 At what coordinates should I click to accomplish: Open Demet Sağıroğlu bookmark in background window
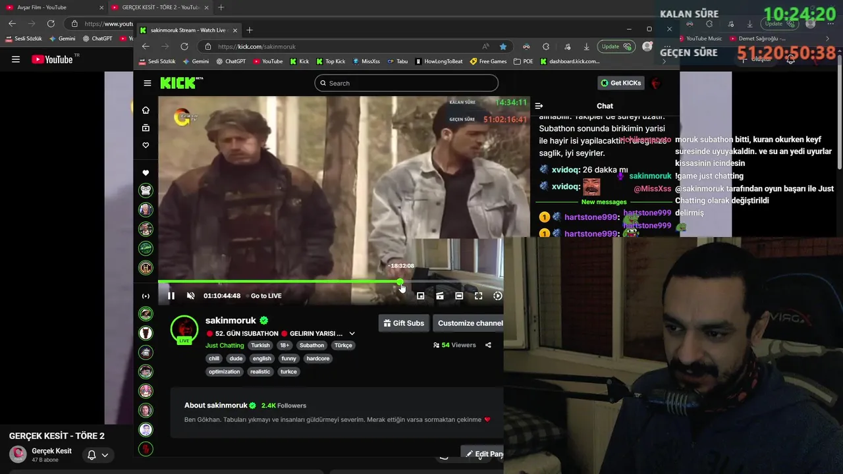pyautogui.click(x=757, y=39)
